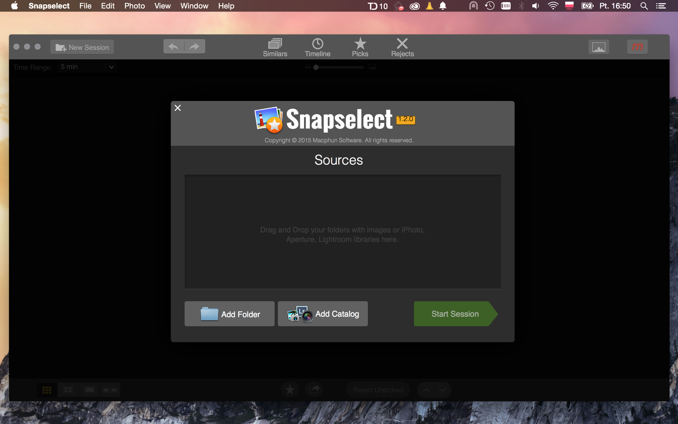
Task: Click the star pick button in bottom bar
Action: click(290, 390)
